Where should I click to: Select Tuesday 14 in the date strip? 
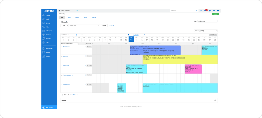point(131,39)
